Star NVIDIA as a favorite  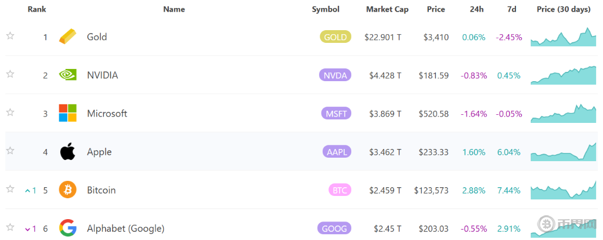10,74
